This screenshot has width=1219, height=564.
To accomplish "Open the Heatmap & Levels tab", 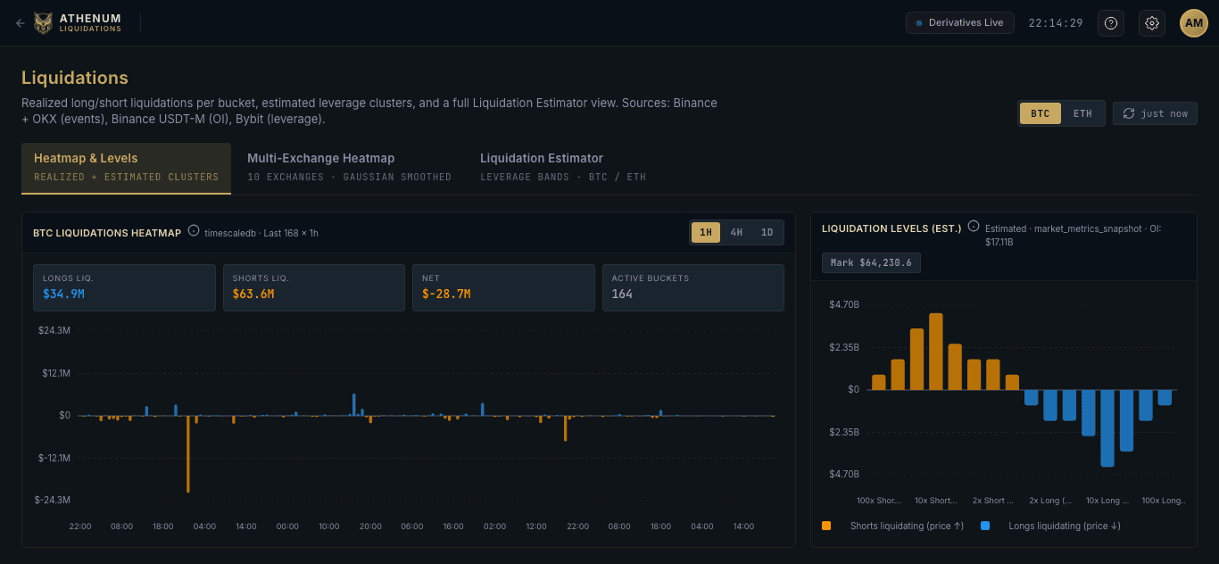I will coord(126,168).
